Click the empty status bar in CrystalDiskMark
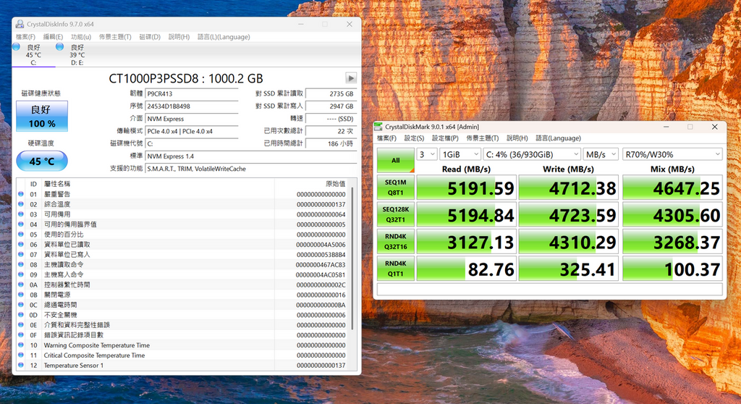 tap(550, 289)
